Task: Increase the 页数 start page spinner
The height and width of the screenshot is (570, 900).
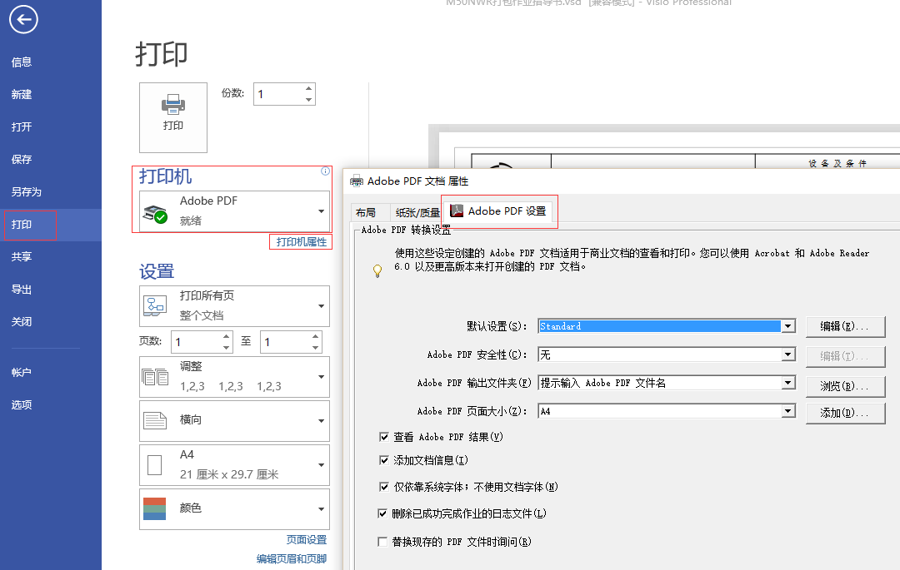Action: (226, 336)
